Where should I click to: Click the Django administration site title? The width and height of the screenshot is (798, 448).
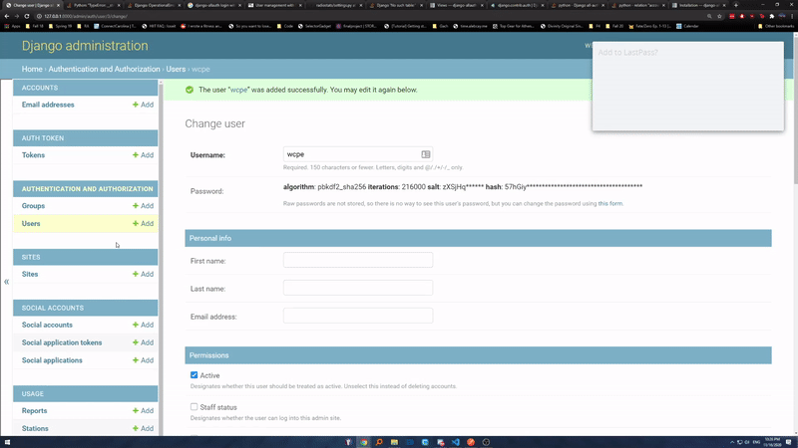pos(85,46)
